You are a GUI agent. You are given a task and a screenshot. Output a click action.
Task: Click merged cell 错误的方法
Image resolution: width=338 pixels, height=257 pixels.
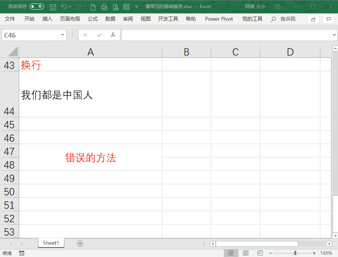coord(90,157)
